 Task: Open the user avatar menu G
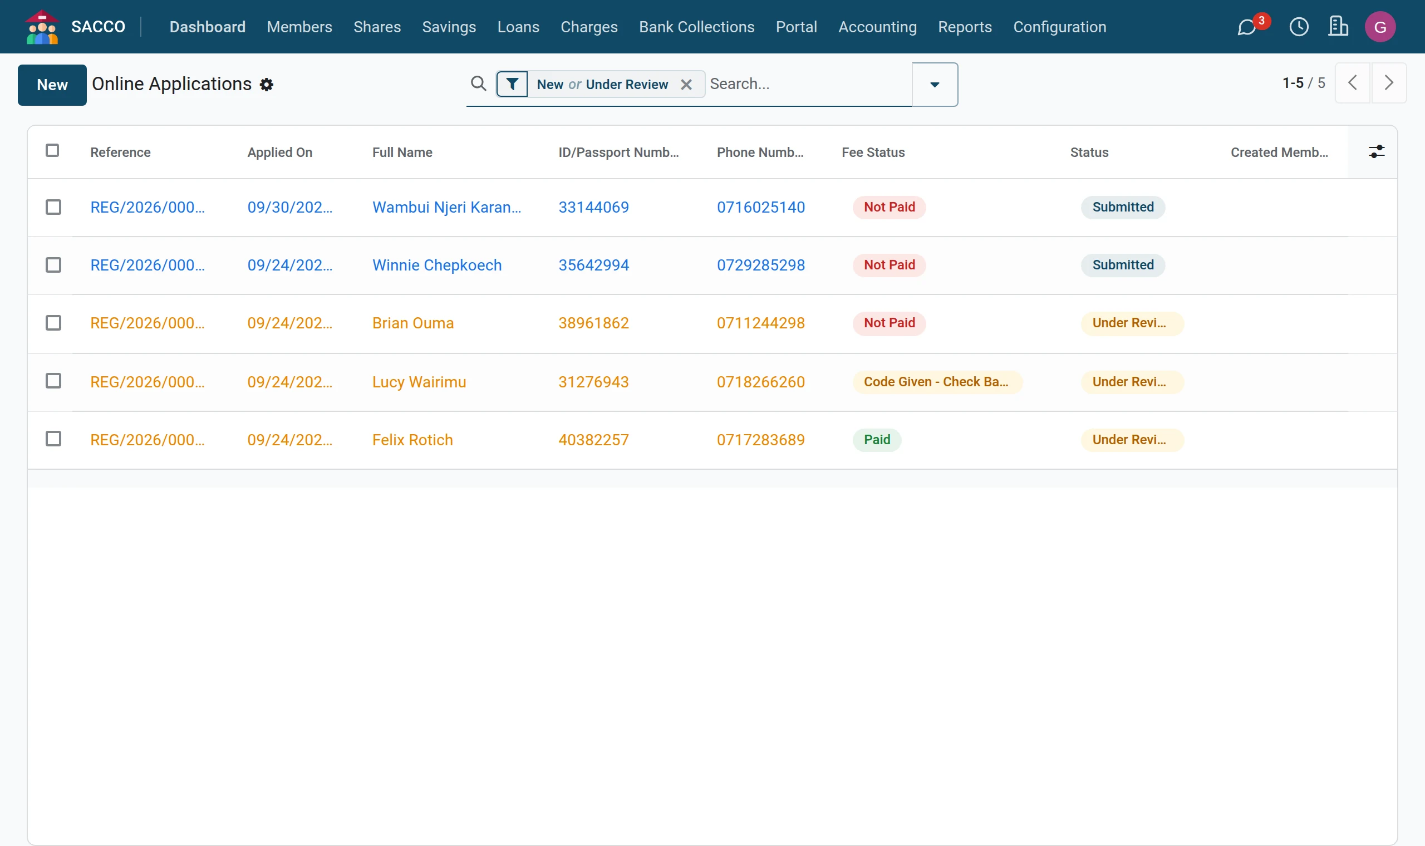(1380, 27)
